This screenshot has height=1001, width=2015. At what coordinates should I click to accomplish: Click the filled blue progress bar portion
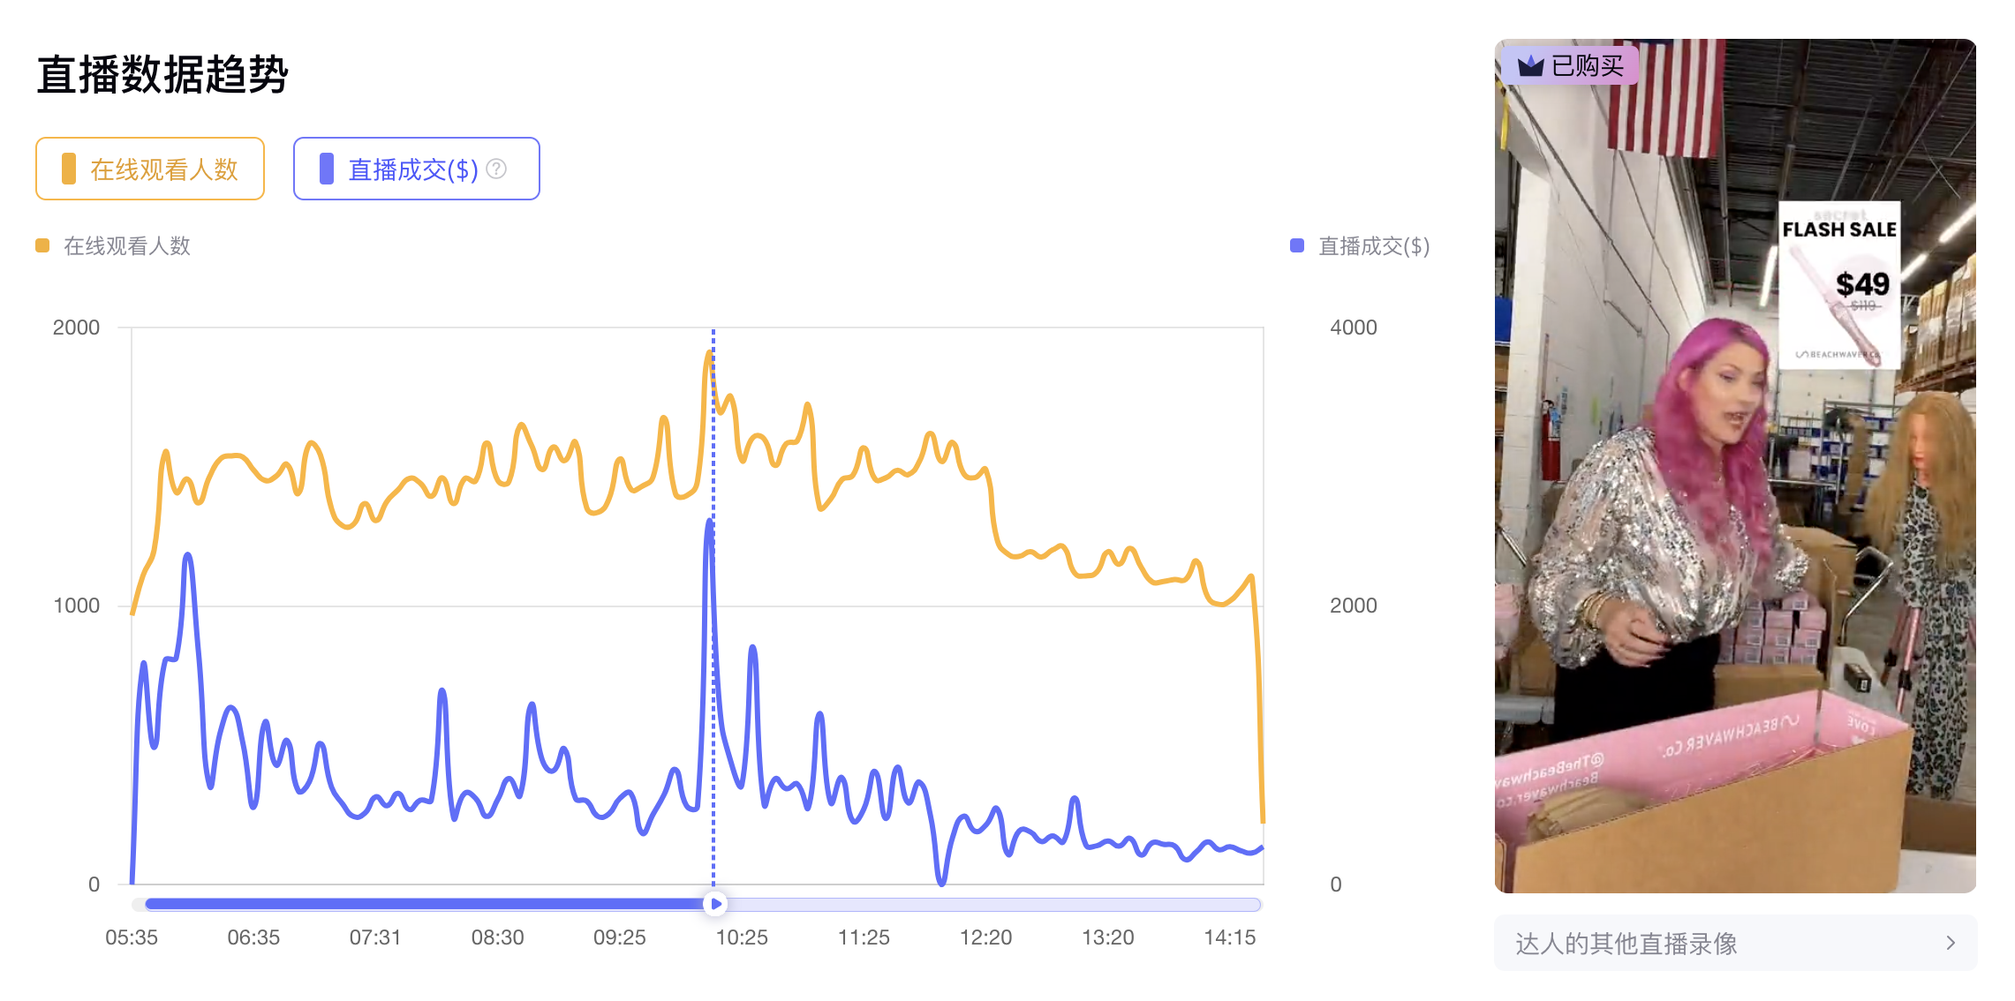[424, 904]
